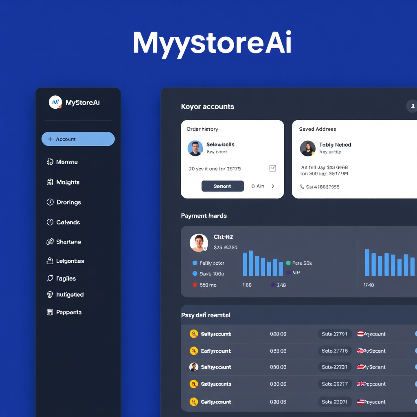Screen dimensions: 417x417
Task: Expand the chevron next to 0 Ain
Action: pyautogui.click(x=273, y=186)
